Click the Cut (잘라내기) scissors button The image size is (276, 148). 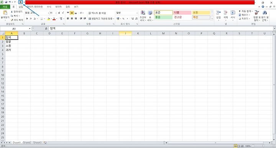pyautogui.click(x=16, y=12)
